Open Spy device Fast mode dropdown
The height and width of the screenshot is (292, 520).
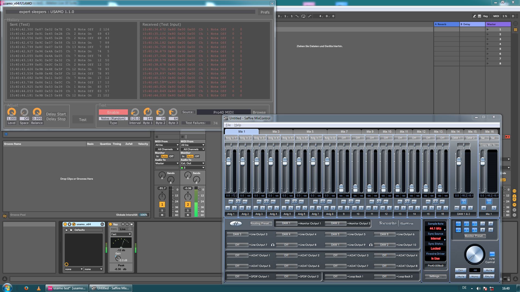pyautogui.click(x=121, y=234)
